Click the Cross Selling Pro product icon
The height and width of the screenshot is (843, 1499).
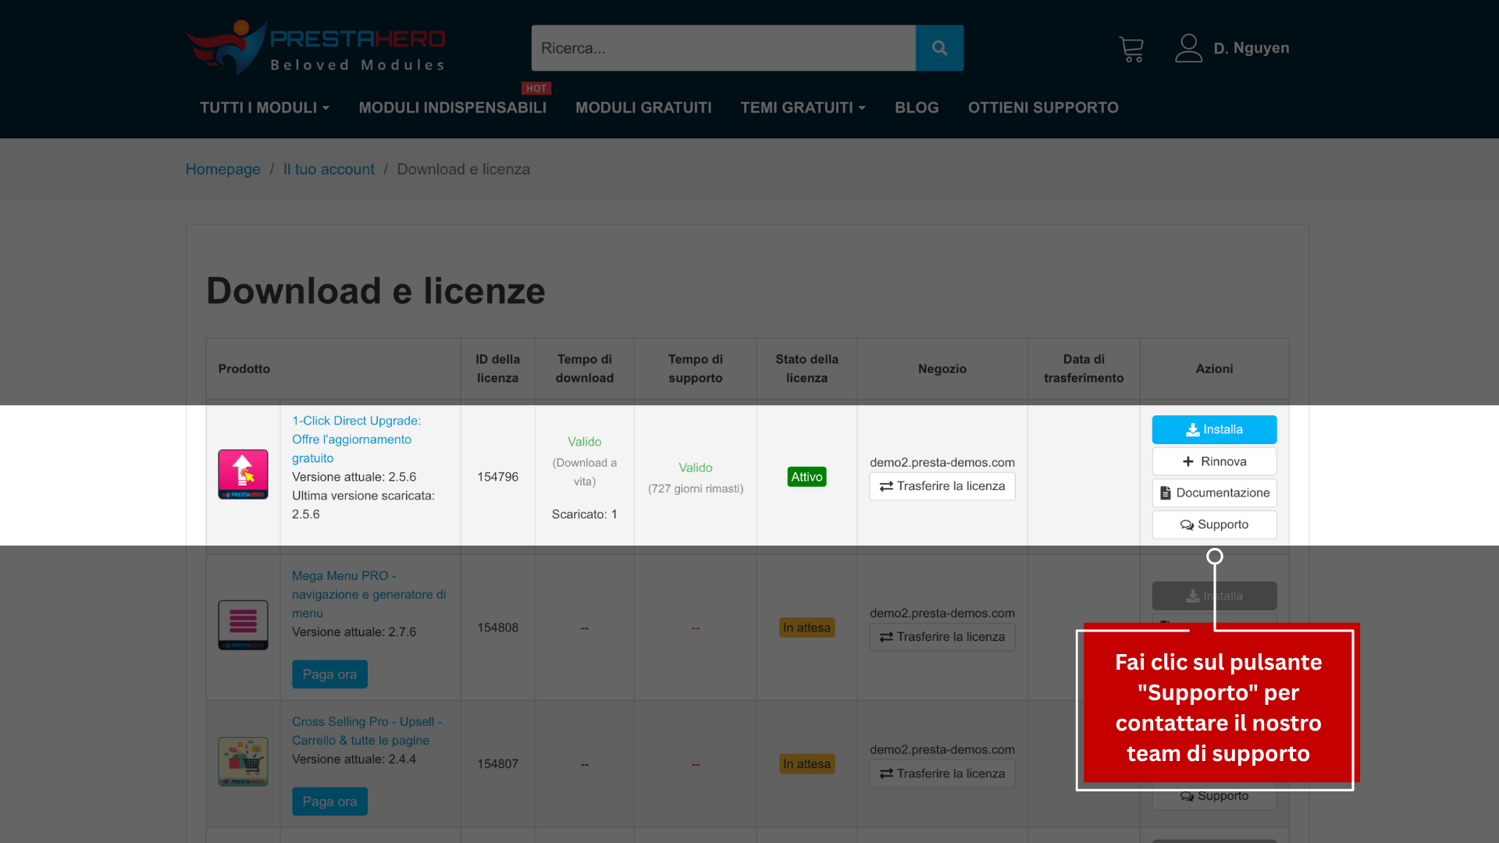click(x=243, y=762)
